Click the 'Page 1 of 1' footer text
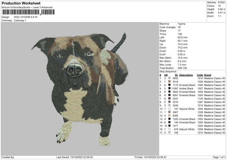Viewport: 227px width, 160px height. point(219,157)
